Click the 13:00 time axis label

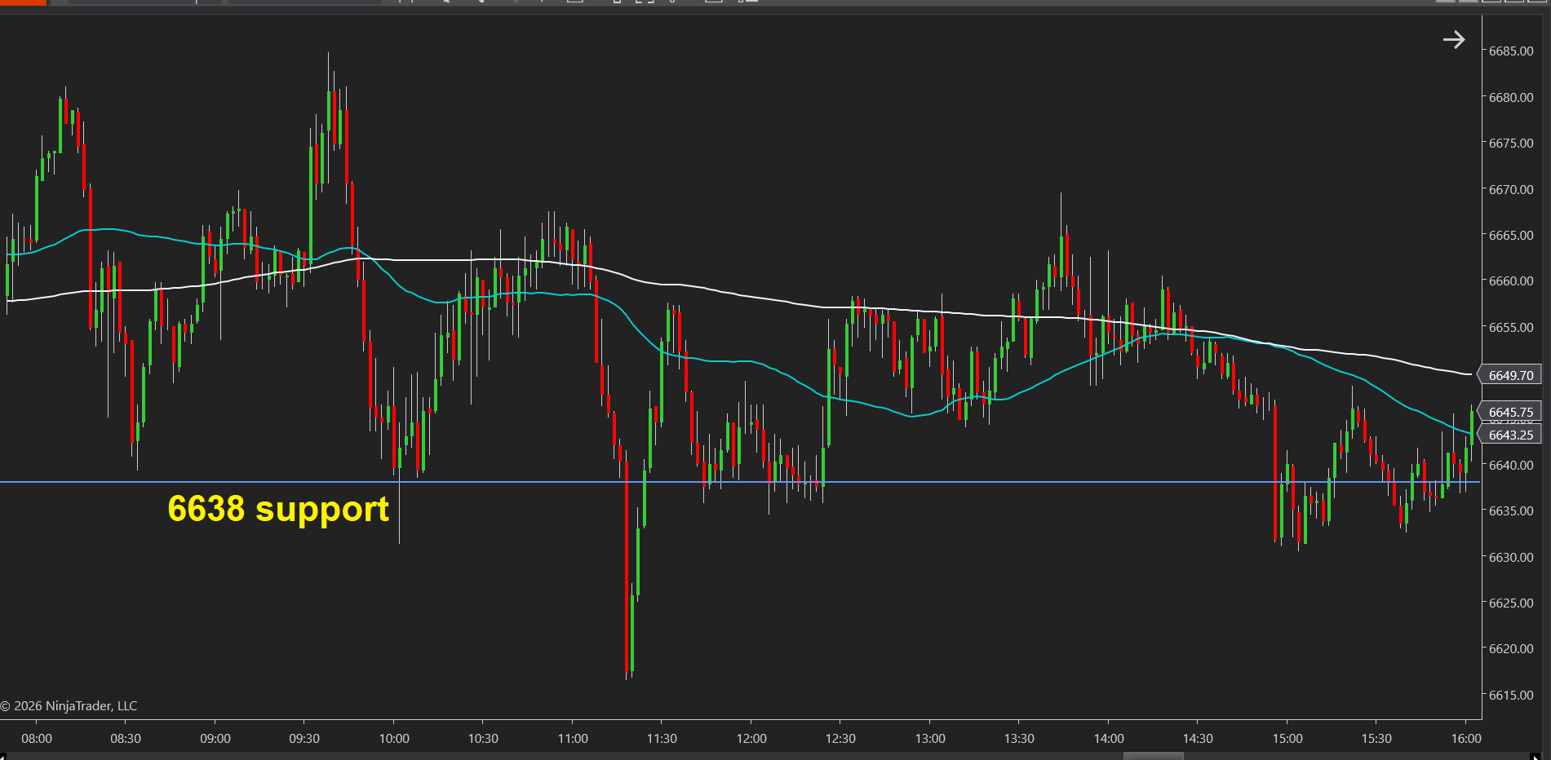930,738
